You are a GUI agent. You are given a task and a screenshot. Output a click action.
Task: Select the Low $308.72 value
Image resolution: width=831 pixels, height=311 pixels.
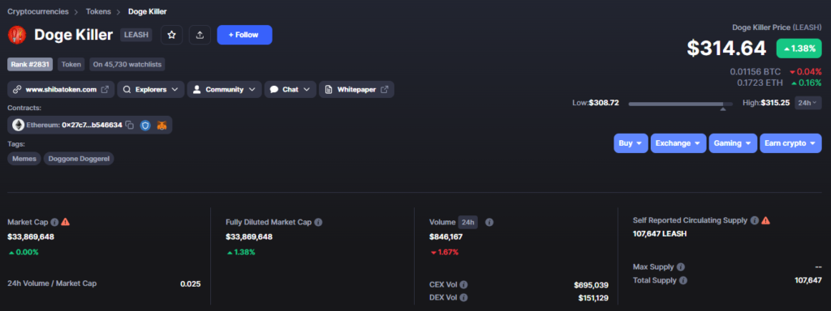[604, 103]
